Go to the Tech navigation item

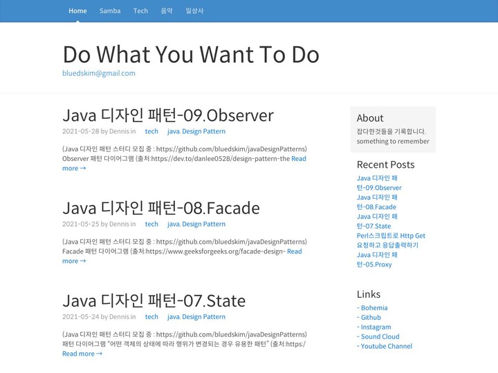140,11
